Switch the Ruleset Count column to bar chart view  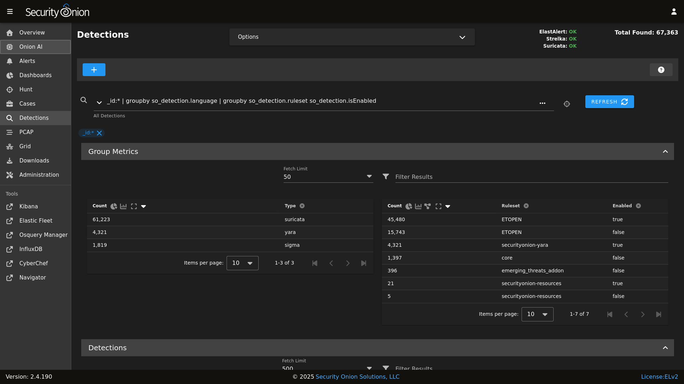(418, 206)
